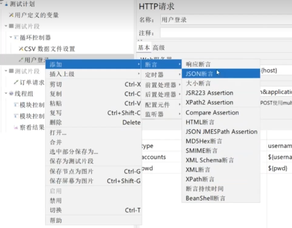Switch to the 基本 tab
Viewport: 292px width, 228px height.
click(144, 48)
